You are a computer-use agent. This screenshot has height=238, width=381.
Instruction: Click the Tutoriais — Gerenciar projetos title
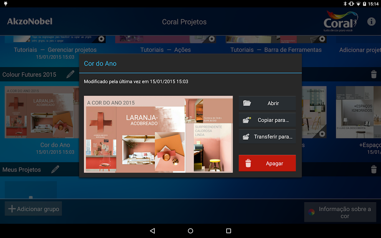coord(55,50)
